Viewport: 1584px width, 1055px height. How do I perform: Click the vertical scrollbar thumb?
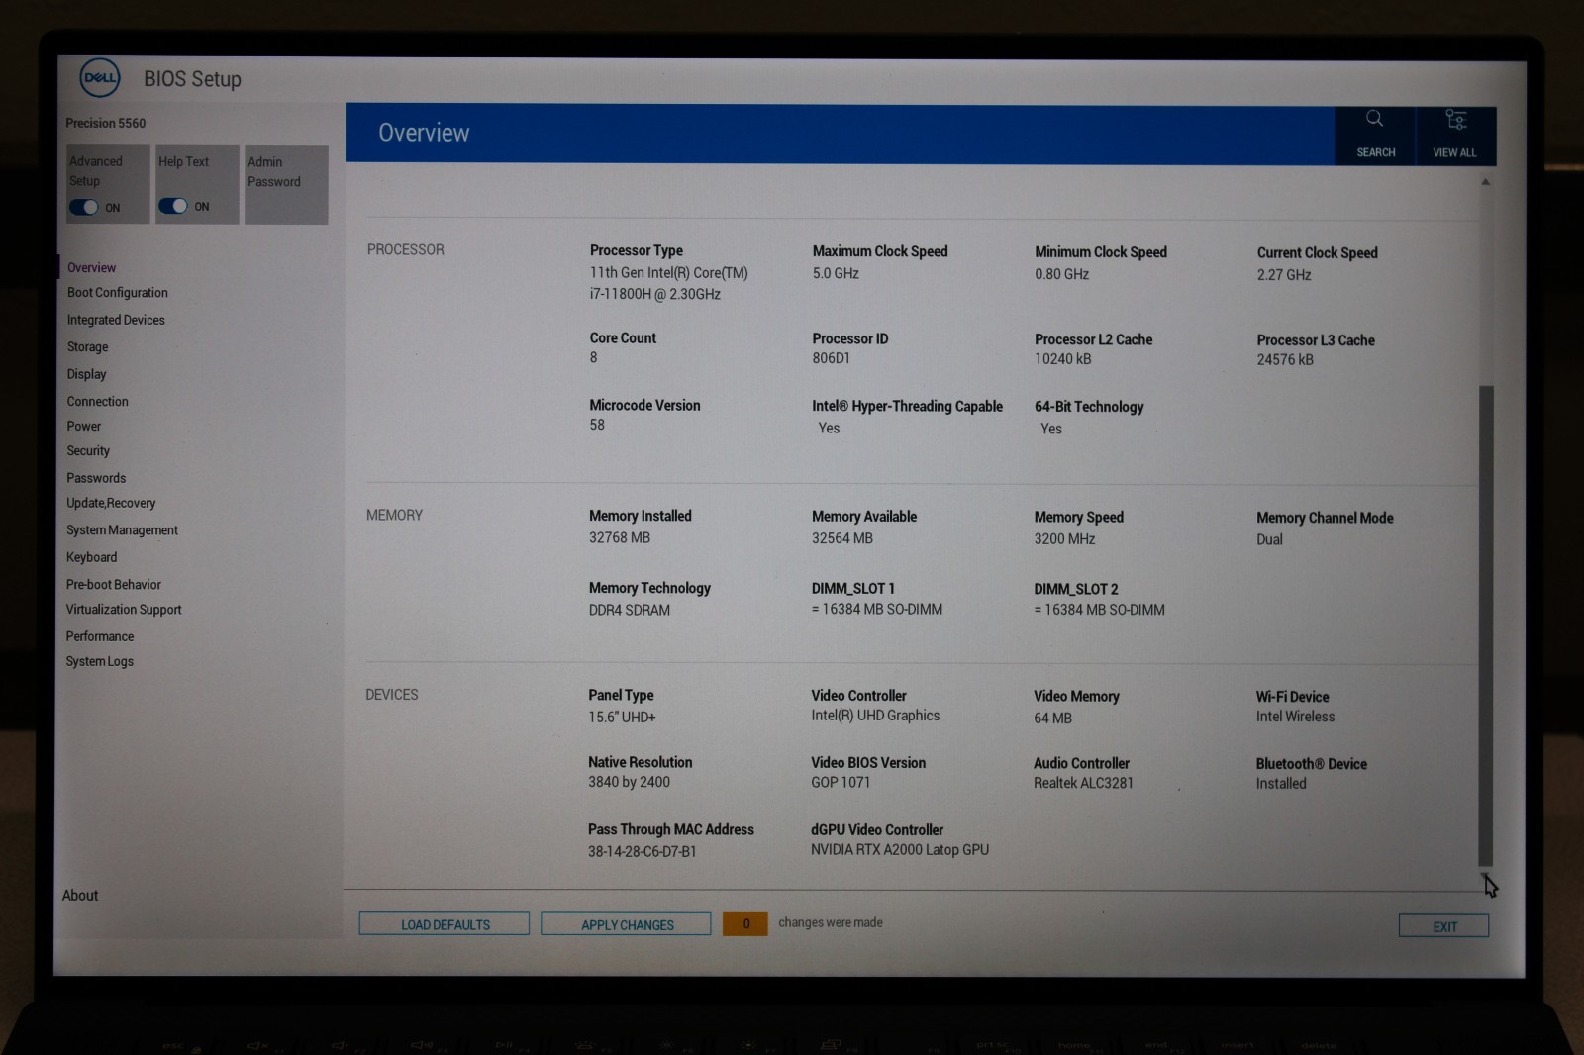tap(1485, 625)
